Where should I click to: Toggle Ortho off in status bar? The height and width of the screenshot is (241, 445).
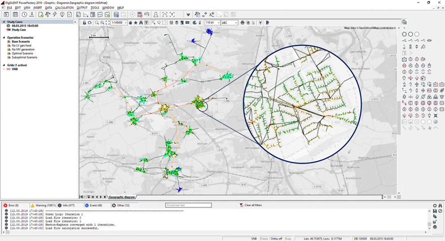pos(276,239)
